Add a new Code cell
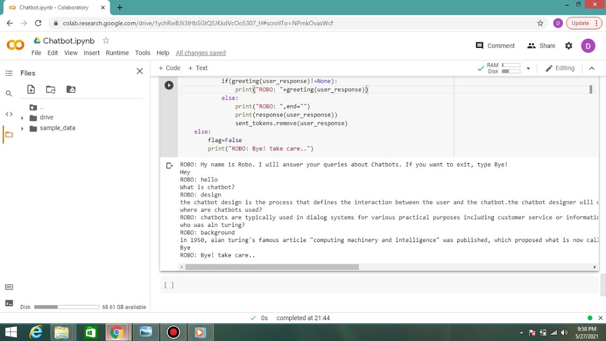This screenshot has height=341, width=606. coord(169,68)
